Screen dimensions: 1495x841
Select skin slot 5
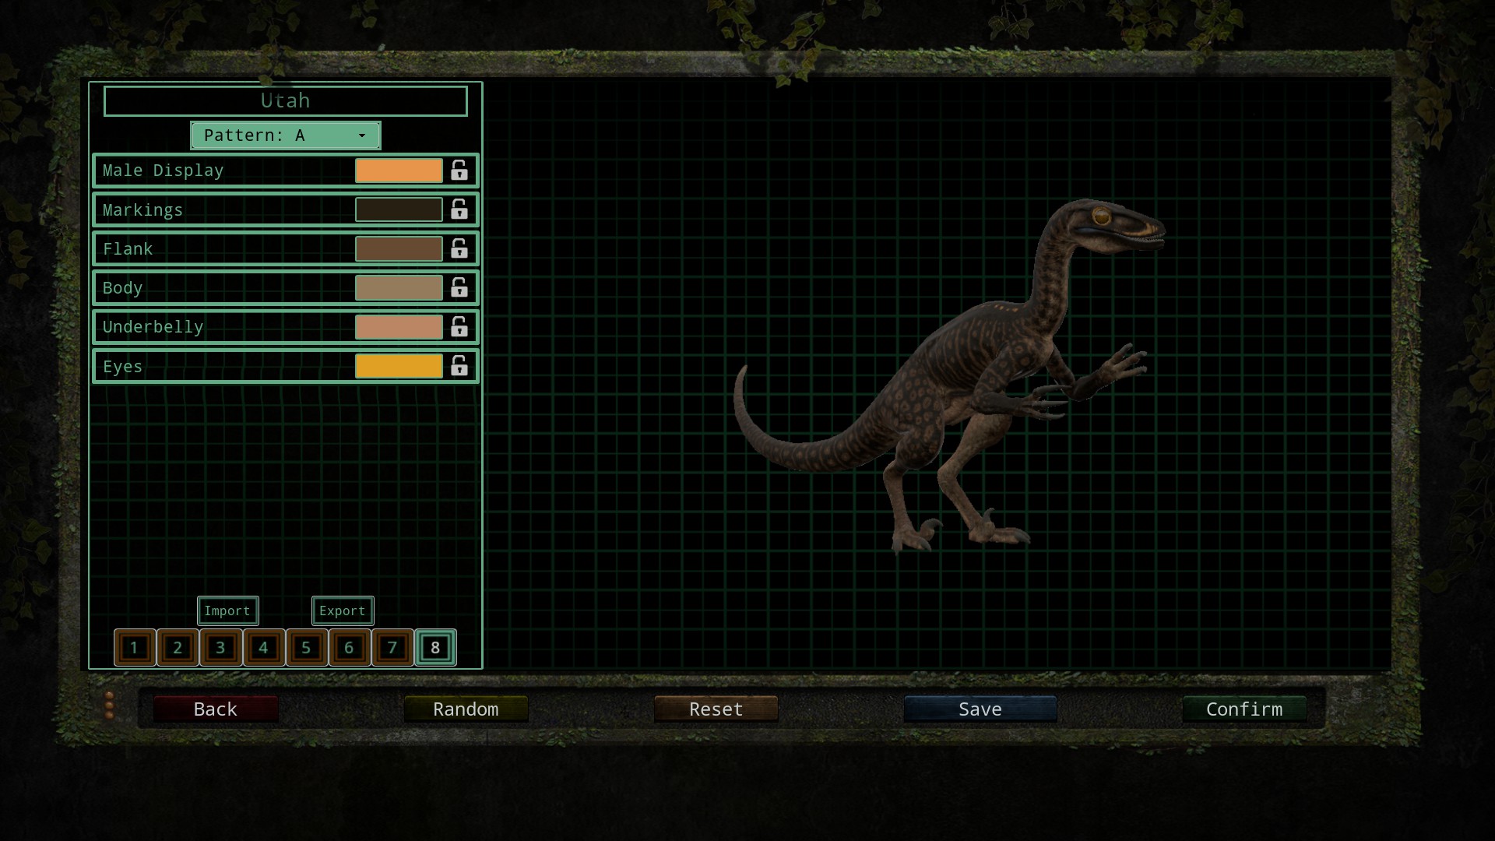[x=306, y=648]
